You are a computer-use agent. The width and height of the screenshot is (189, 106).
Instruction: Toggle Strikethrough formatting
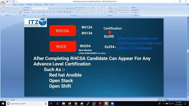(41, 12)
